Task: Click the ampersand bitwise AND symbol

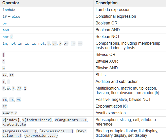Action: point(4,68)
